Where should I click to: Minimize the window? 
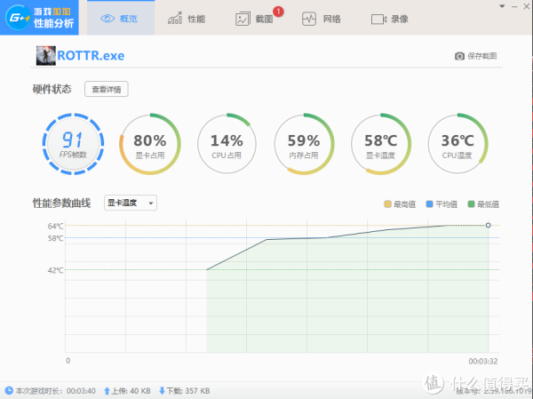pos(514,6)
